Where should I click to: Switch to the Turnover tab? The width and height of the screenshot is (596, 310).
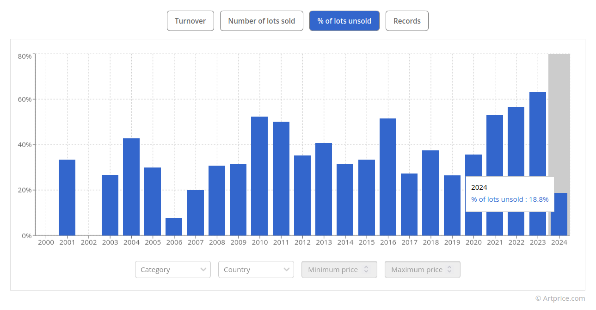point(190,21)
